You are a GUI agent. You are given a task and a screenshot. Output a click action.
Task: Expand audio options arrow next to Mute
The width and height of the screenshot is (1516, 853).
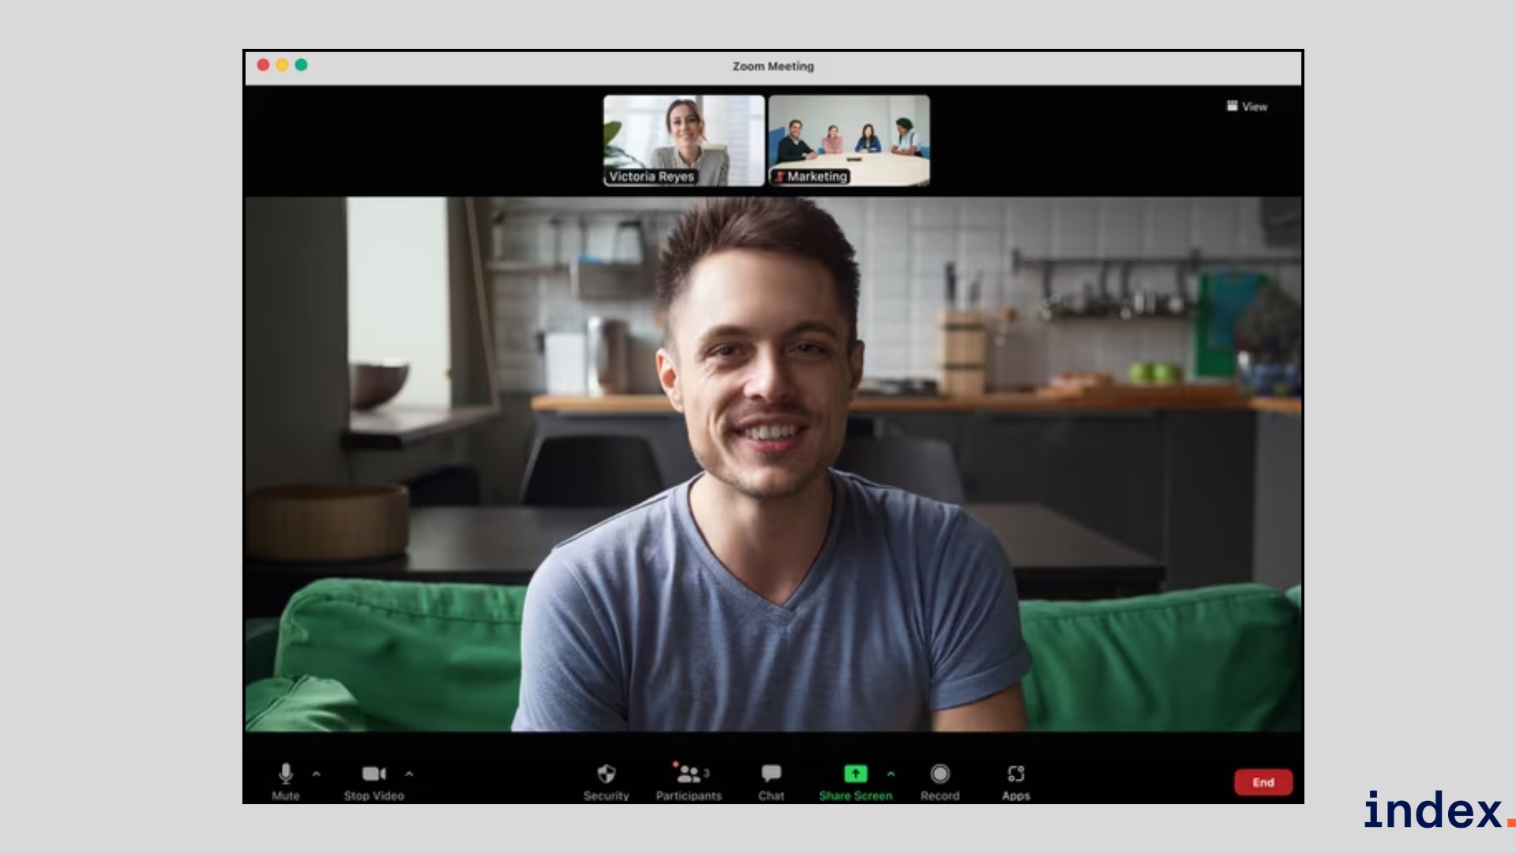click(x=317, y=774)
